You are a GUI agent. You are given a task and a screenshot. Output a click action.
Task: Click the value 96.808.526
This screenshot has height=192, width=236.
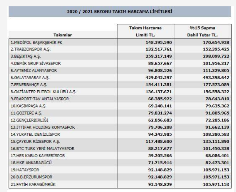[160, 71]
